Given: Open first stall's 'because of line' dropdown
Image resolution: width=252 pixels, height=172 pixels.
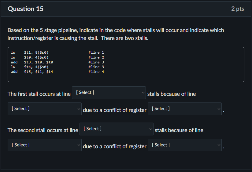Looking at the screenshot, I should tap(44, 109).
